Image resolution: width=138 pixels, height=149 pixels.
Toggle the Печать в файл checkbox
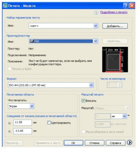pyautogui.click(x=10, y=69)
